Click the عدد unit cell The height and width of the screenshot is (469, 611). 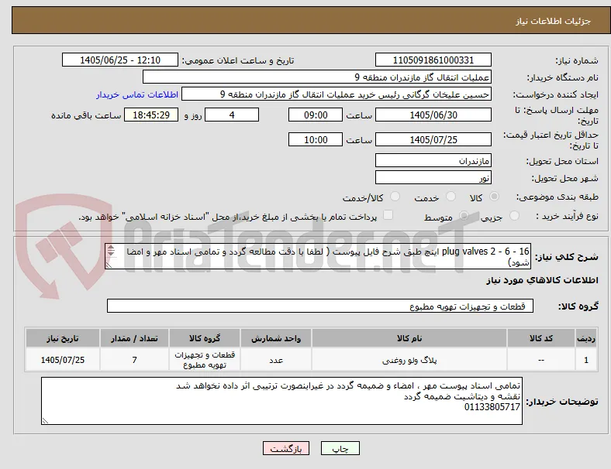click(276, 360)
